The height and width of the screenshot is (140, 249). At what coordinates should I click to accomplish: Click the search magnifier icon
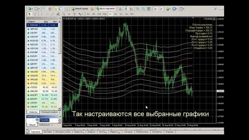pyautogui.click(x=216, y=9)
